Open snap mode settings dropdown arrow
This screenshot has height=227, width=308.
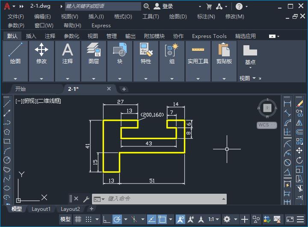coord(97,219)
